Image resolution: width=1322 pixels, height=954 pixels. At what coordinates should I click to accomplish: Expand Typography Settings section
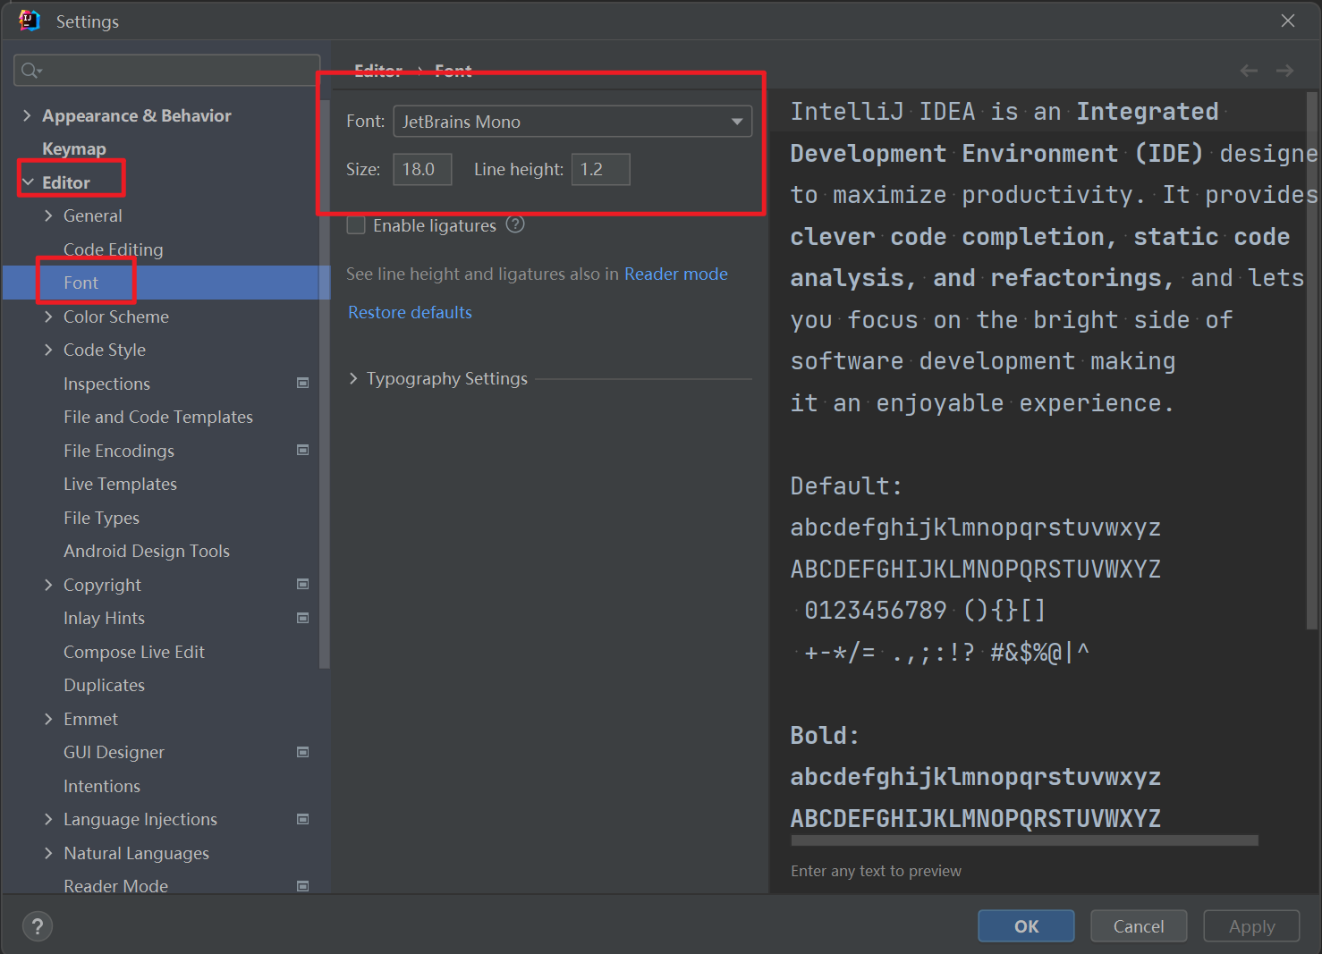point(353,378)
